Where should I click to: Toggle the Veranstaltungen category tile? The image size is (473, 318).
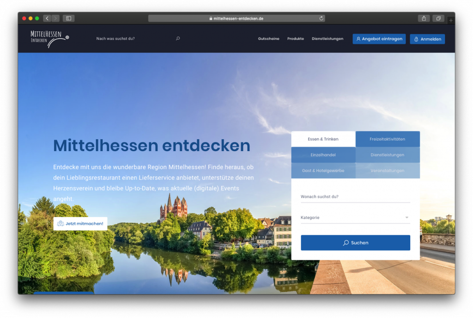[x=388, y=170]
